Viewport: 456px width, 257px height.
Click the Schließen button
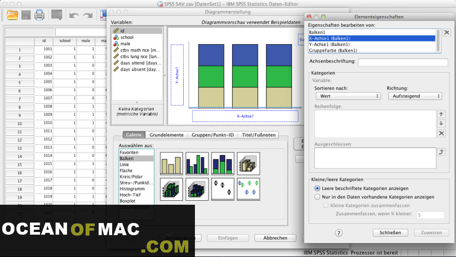[x=390, y=232]
